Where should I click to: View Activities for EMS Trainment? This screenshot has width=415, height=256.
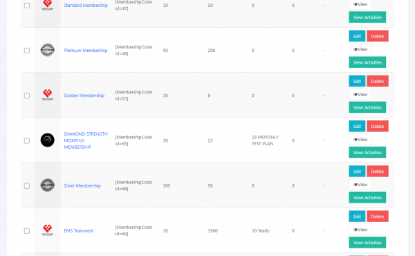(x=367, y=242)
